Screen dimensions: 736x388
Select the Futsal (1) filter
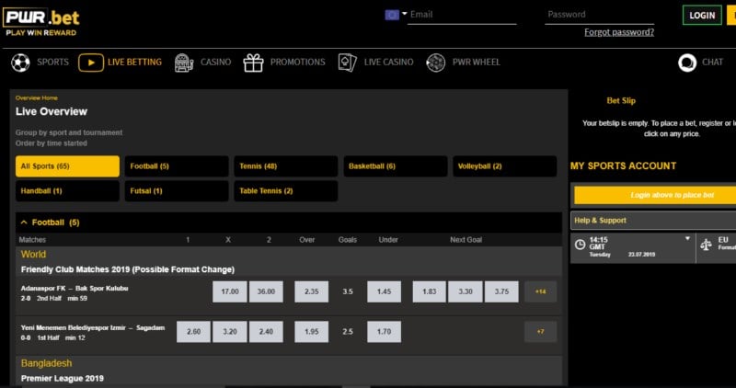click(177, 191)
